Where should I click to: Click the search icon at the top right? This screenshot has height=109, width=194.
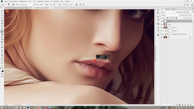(185, 5)
